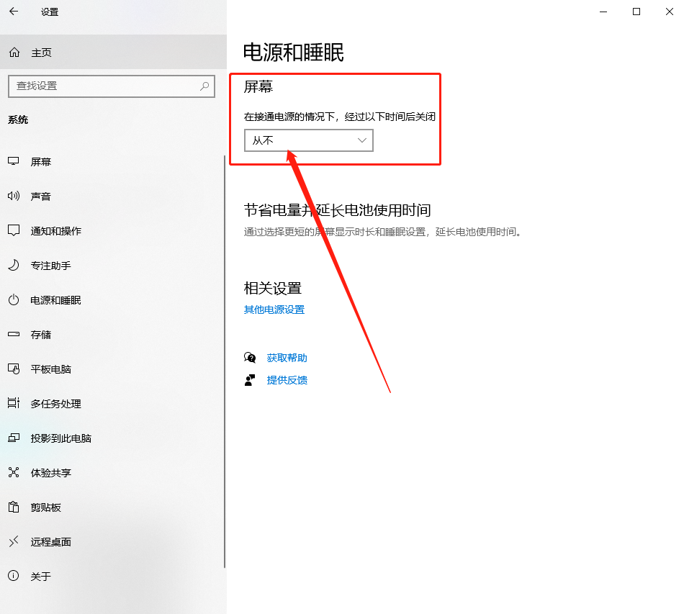Open 剪贴板 clipboard settings
Screen dimensions: 684x614
40,507
